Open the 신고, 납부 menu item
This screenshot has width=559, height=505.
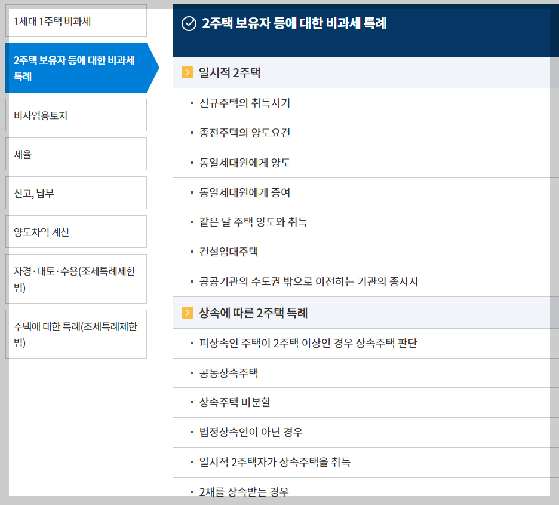(x=76, y=193)
